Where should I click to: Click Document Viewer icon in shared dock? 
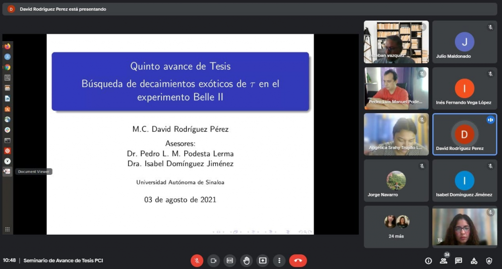click(7, 171)
